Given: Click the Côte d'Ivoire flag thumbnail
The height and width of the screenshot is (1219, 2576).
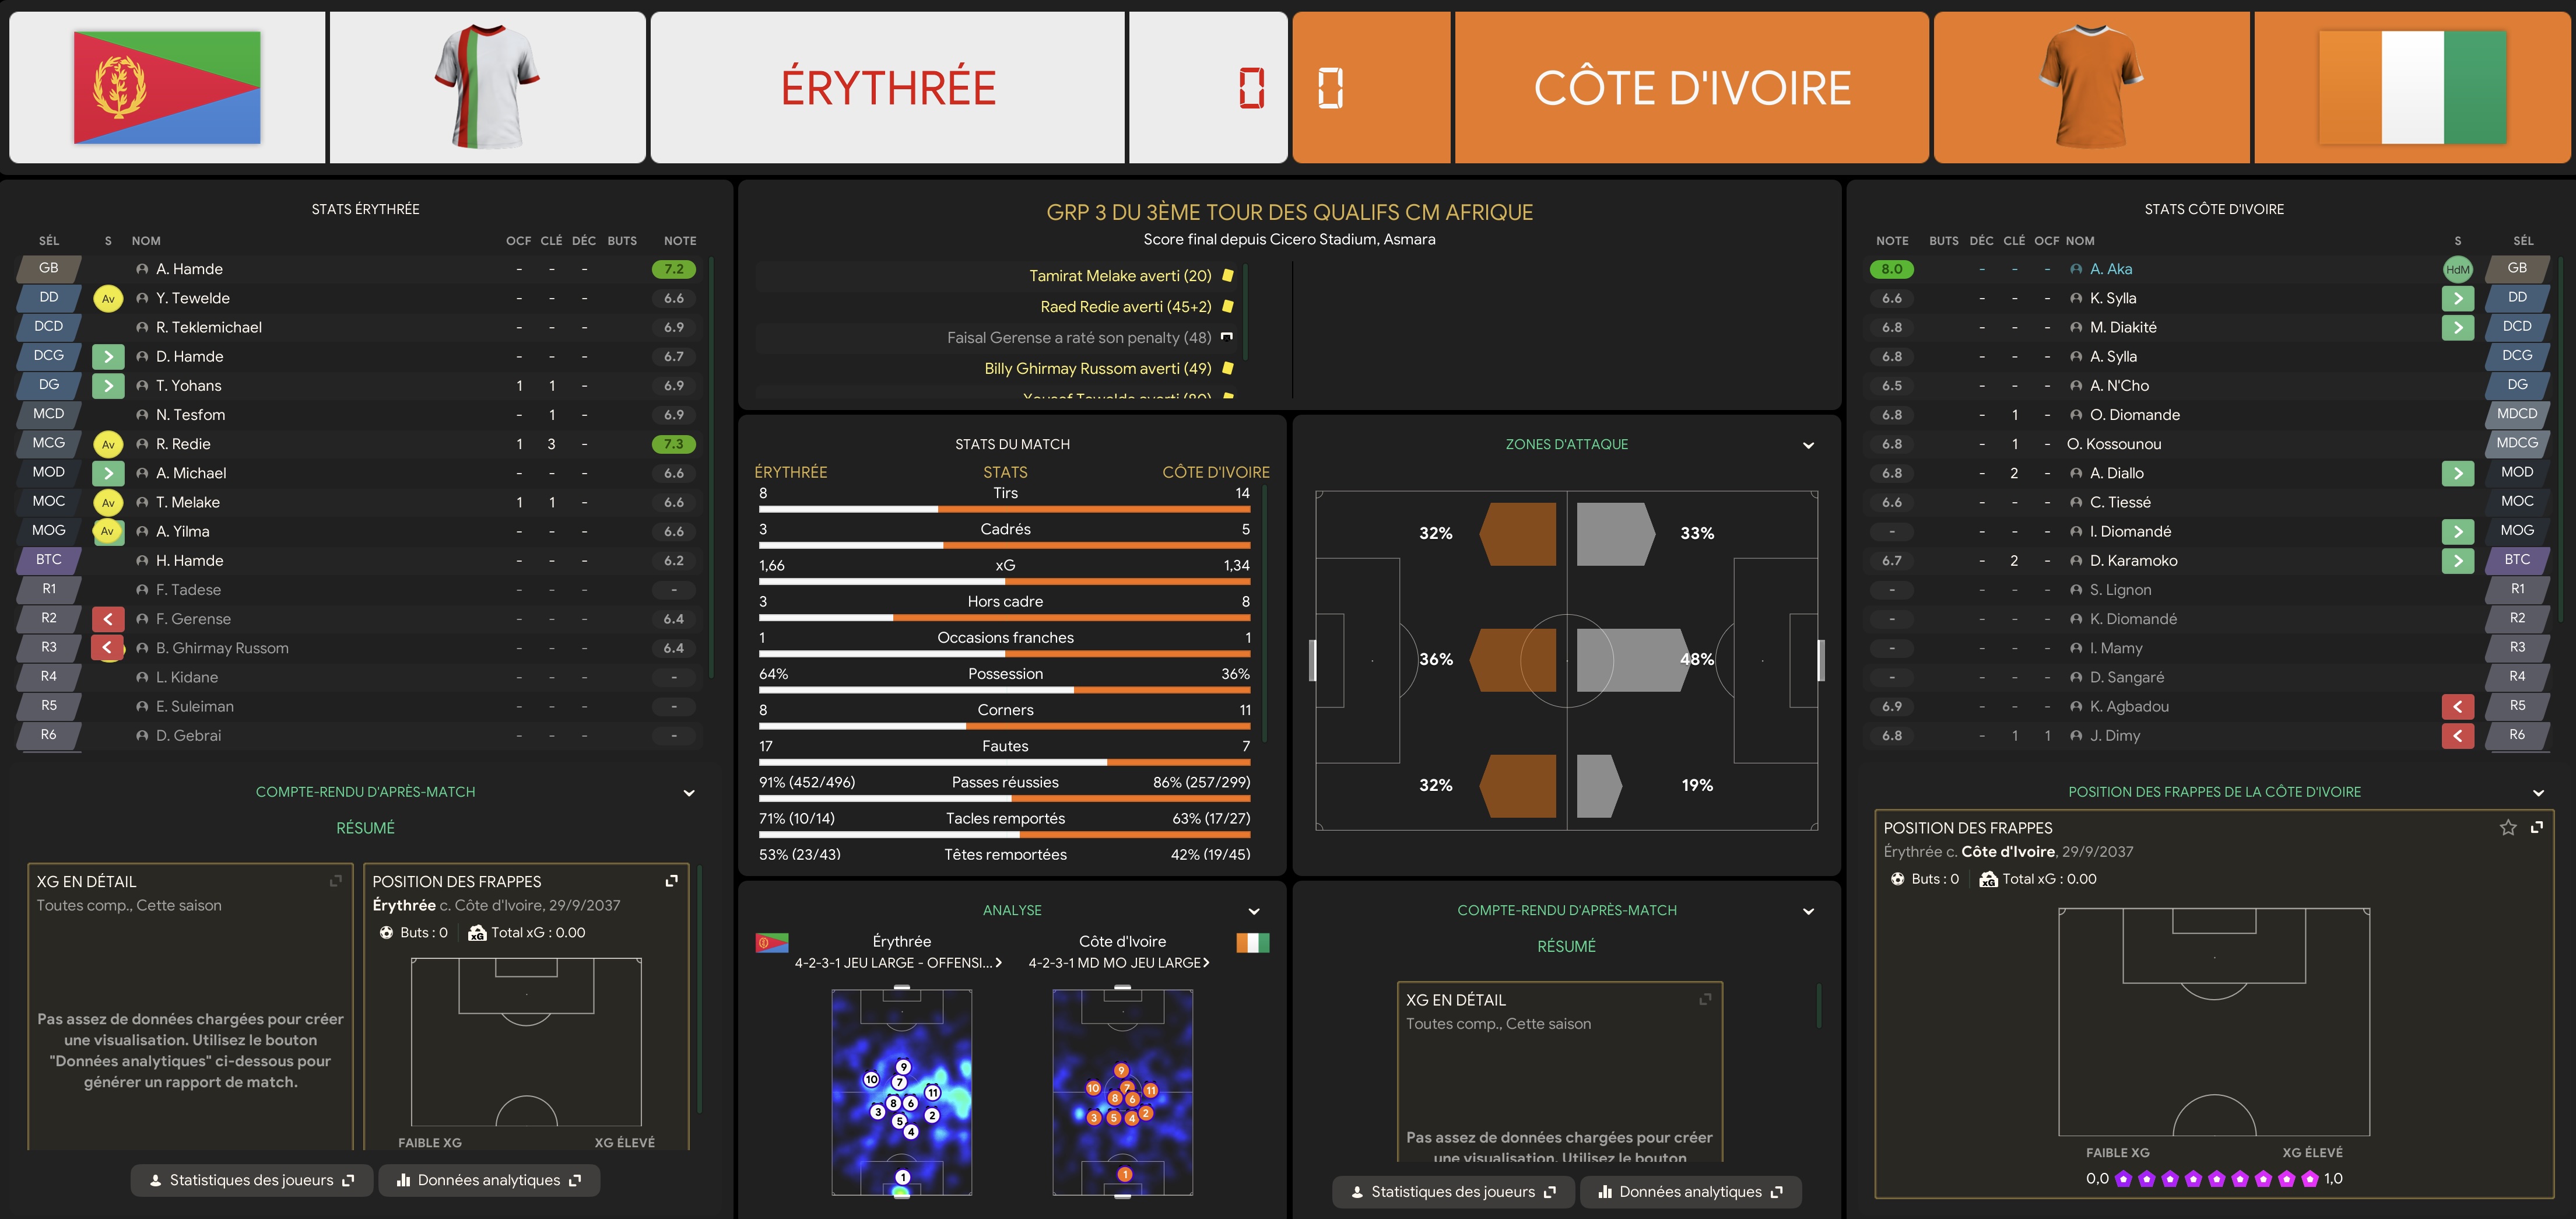Looking at the screenshot, I should [x=2412, y=87].
